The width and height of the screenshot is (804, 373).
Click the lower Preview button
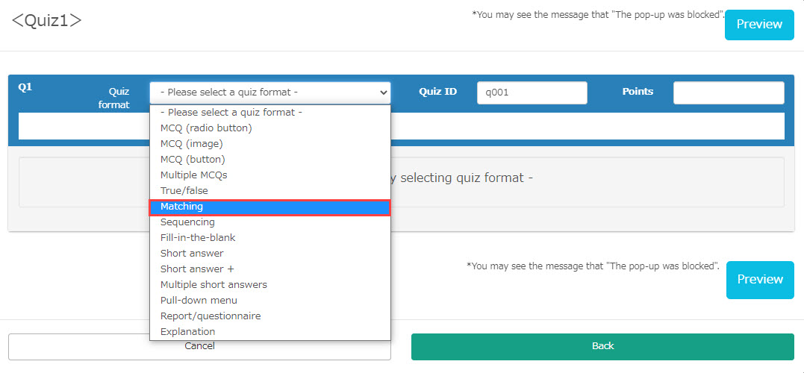tap(760, 280)
